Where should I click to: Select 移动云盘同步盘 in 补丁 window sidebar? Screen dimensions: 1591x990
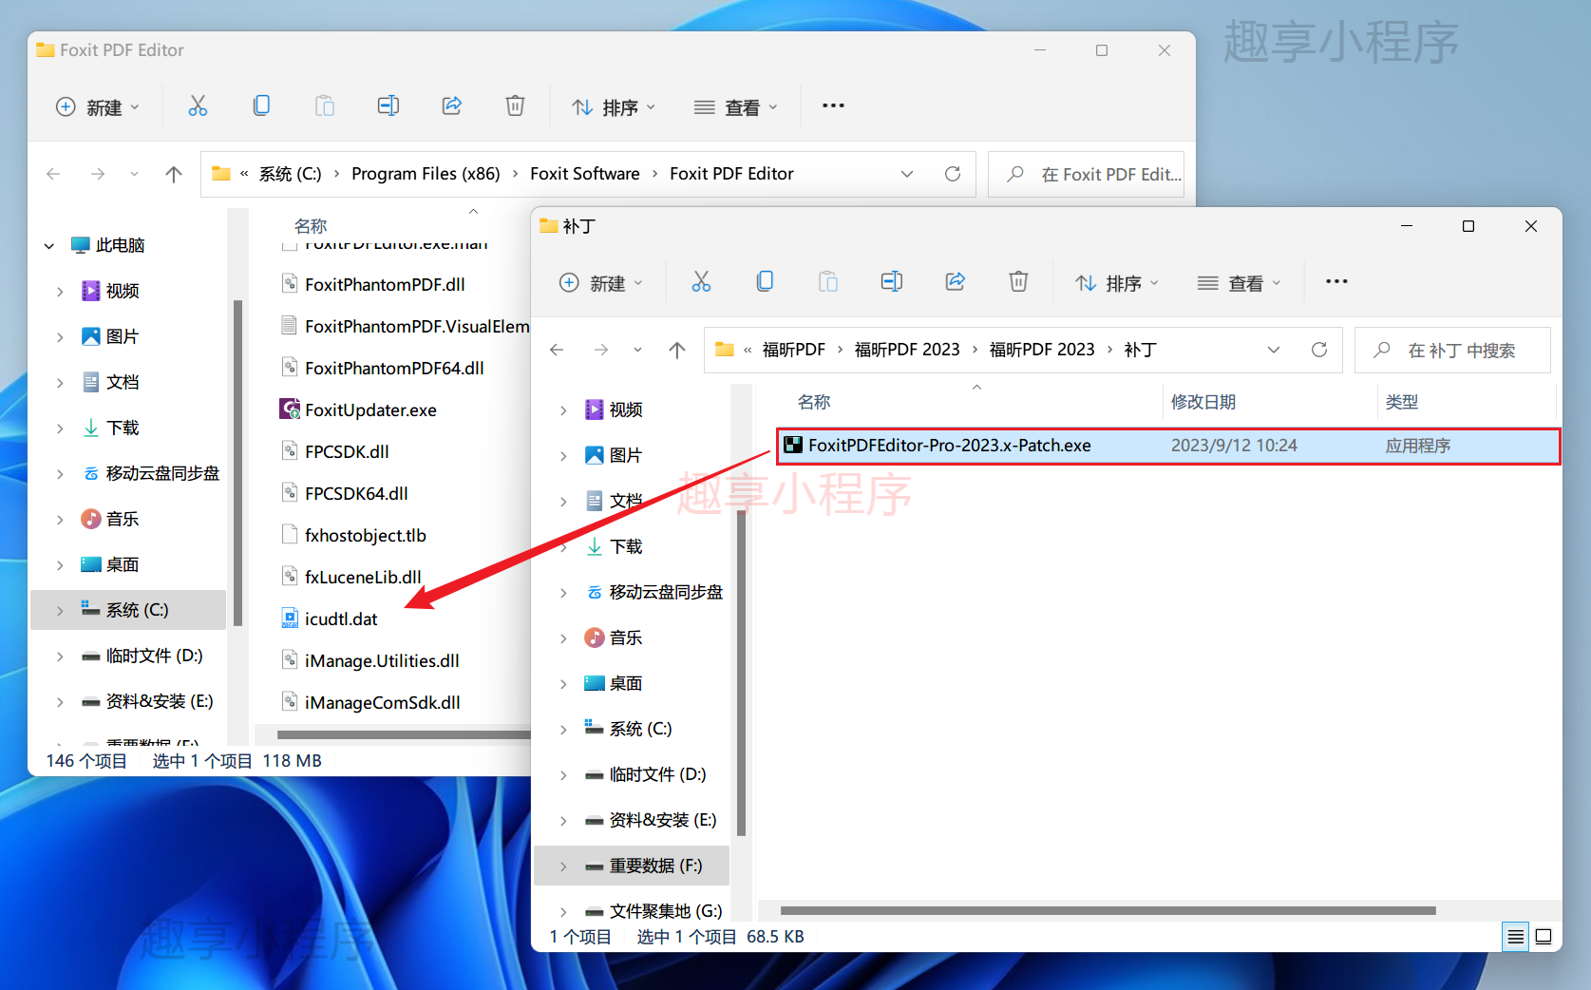[x=665, y=592]
